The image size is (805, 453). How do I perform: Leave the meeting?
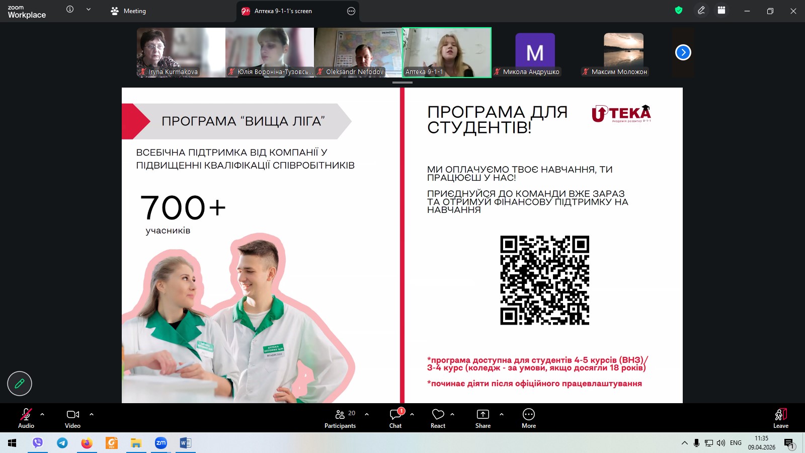click(x=780, y=418)
